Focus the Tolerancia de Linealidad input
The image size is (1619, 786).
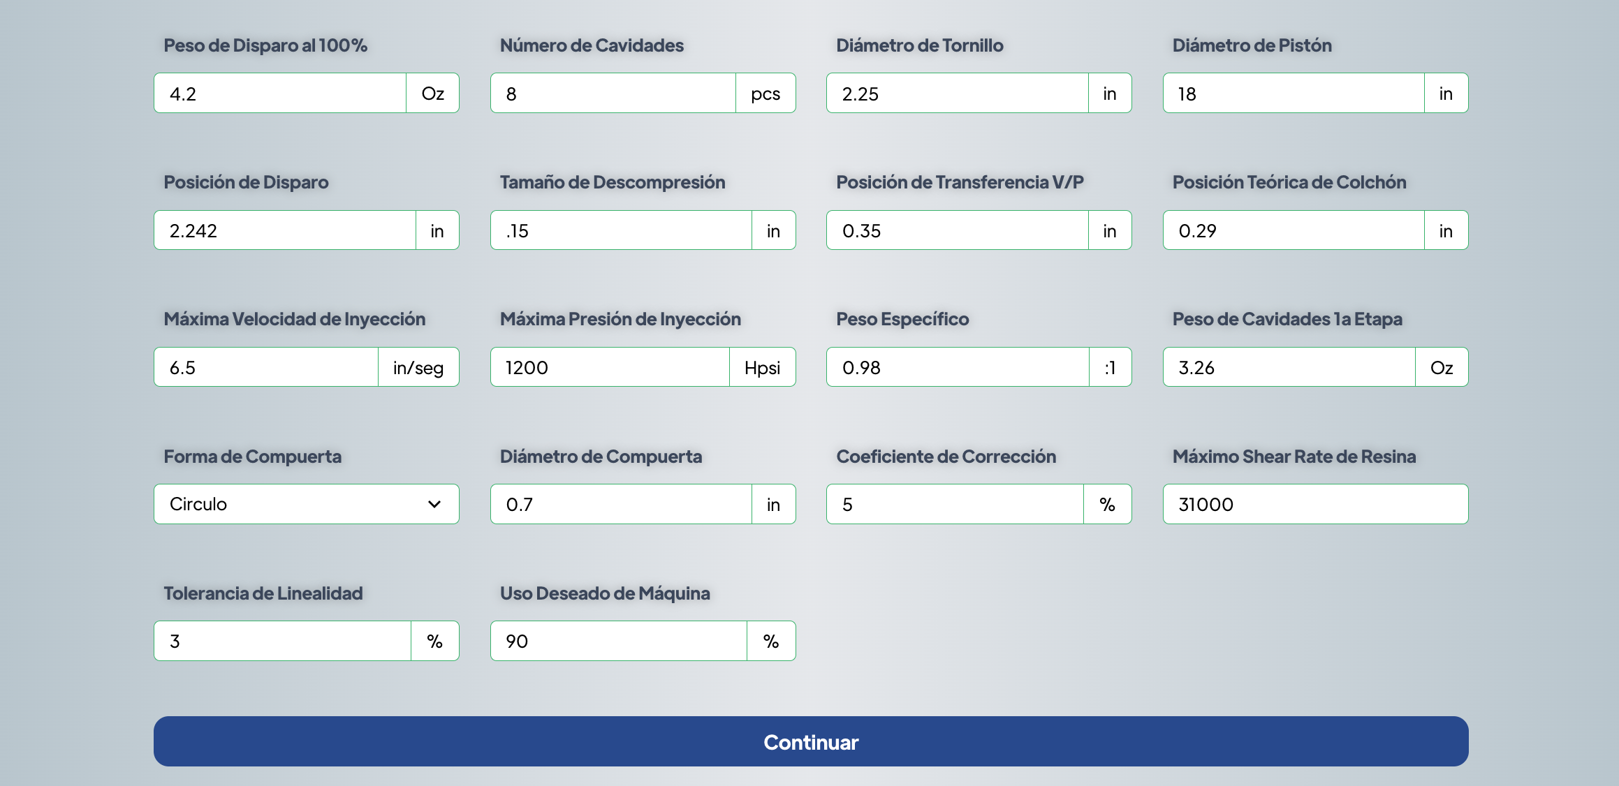coord(282,641)
